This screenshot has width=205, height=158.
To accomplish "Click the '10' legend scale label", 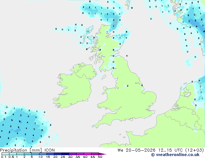I will [40, 157].
